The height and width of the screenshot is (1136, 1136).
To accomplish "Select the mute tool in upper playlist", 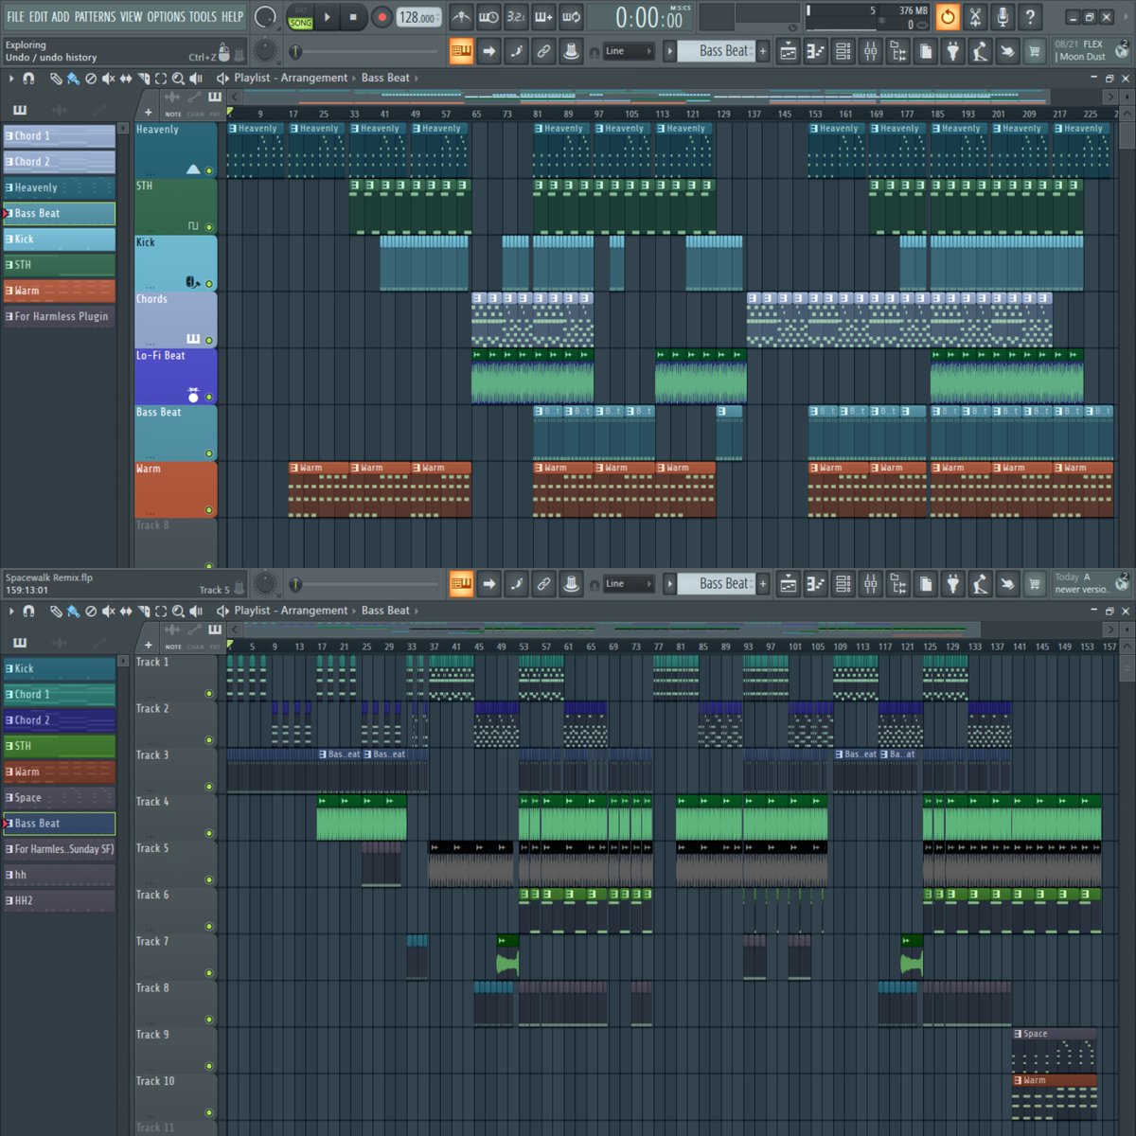I will (108, 79).
